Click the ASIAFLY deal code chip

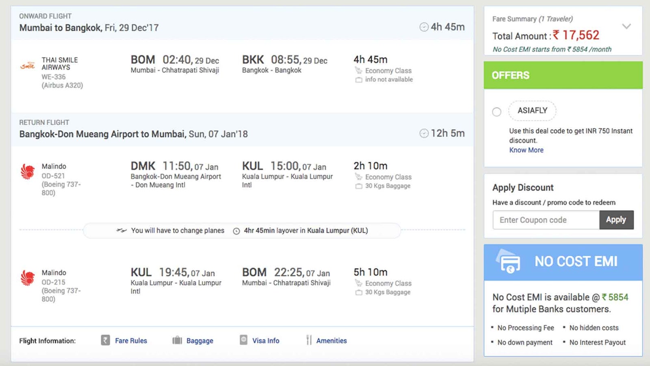(532, 111)
